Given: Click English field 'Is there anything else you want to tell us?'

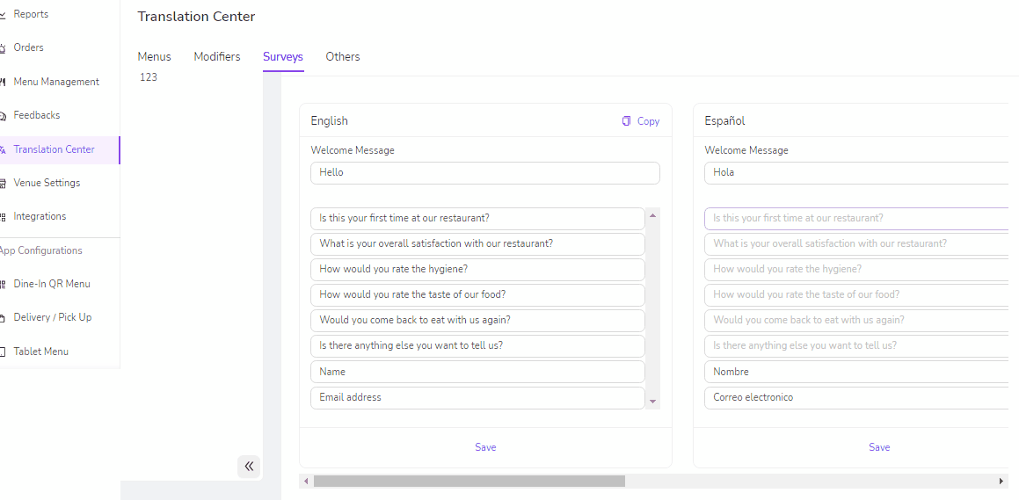Looking at the screenshot, I should pyautogui.click(x=477, y=346).
